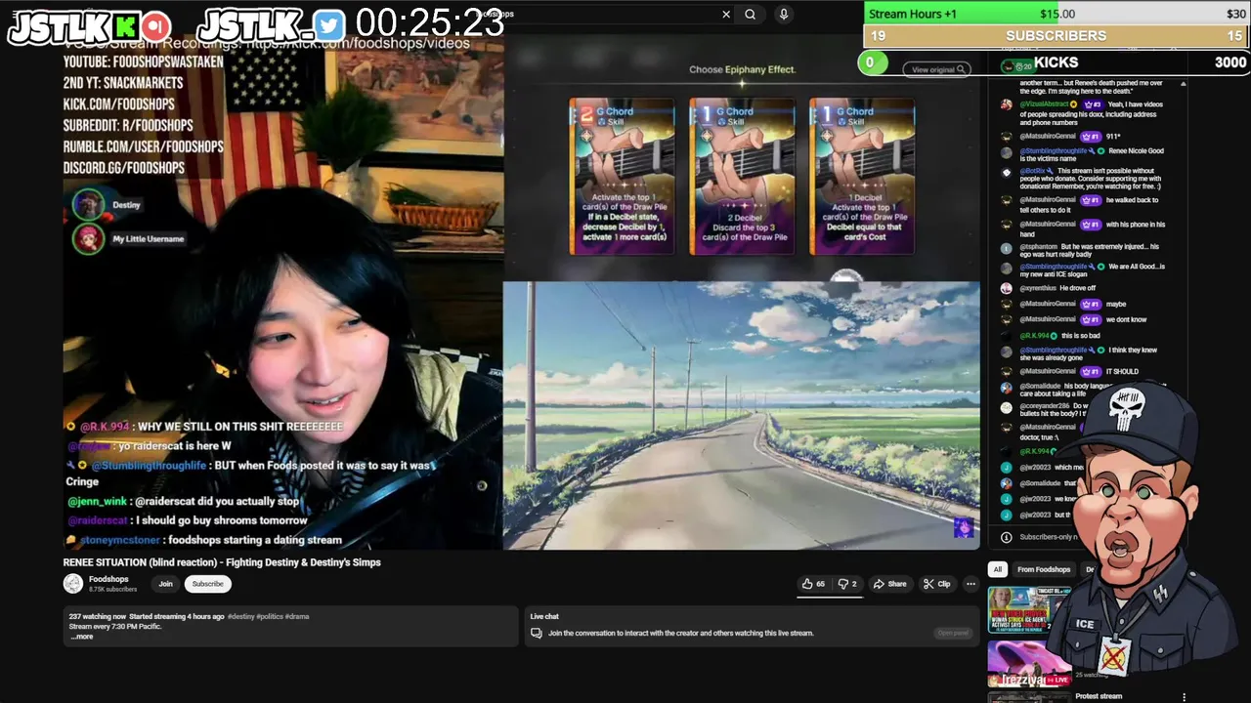Follow the #drama hashtag
The height and width of the screenshot is (703, 1251).
click(x=297, y=617)
